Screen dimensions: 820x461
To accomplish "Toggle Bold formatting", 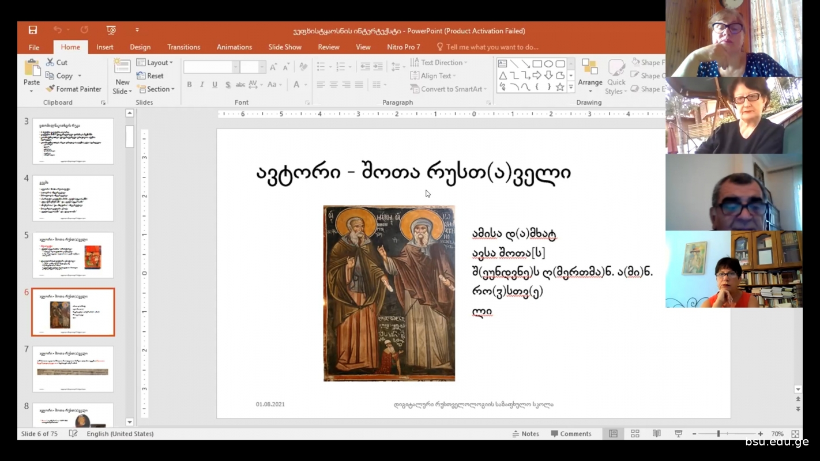I will [189, 85].
